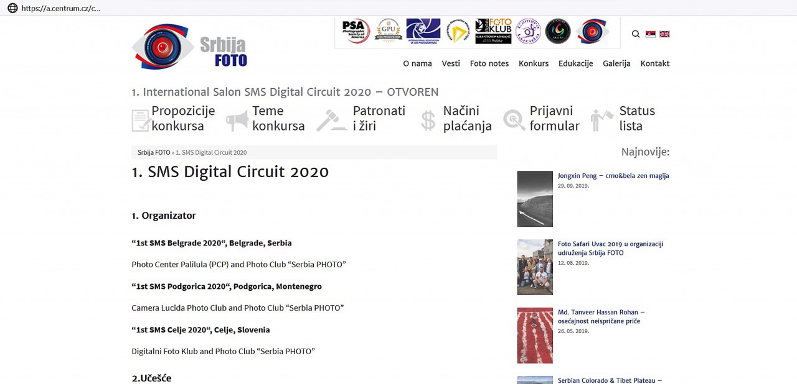Click the yellow Master of Light association logo
The image size is (797, 384).
(x=458, y=31)
